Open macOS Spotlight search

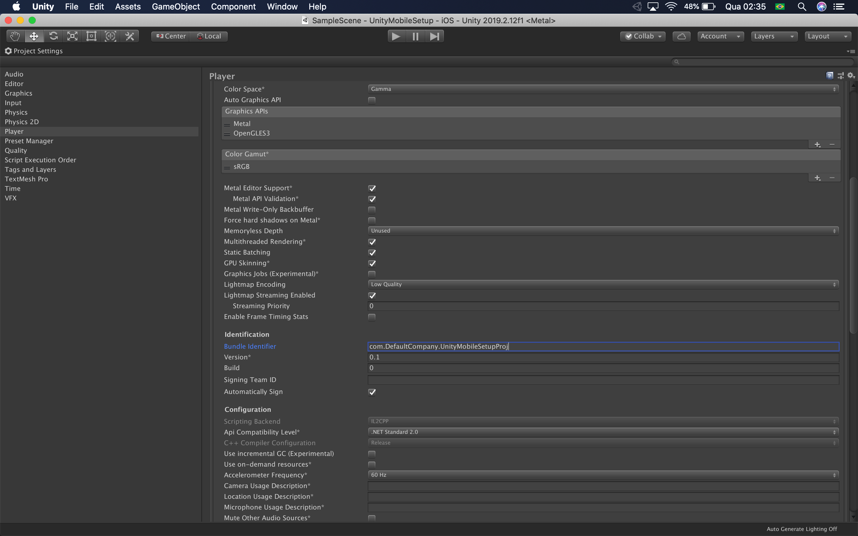(802, 6)
